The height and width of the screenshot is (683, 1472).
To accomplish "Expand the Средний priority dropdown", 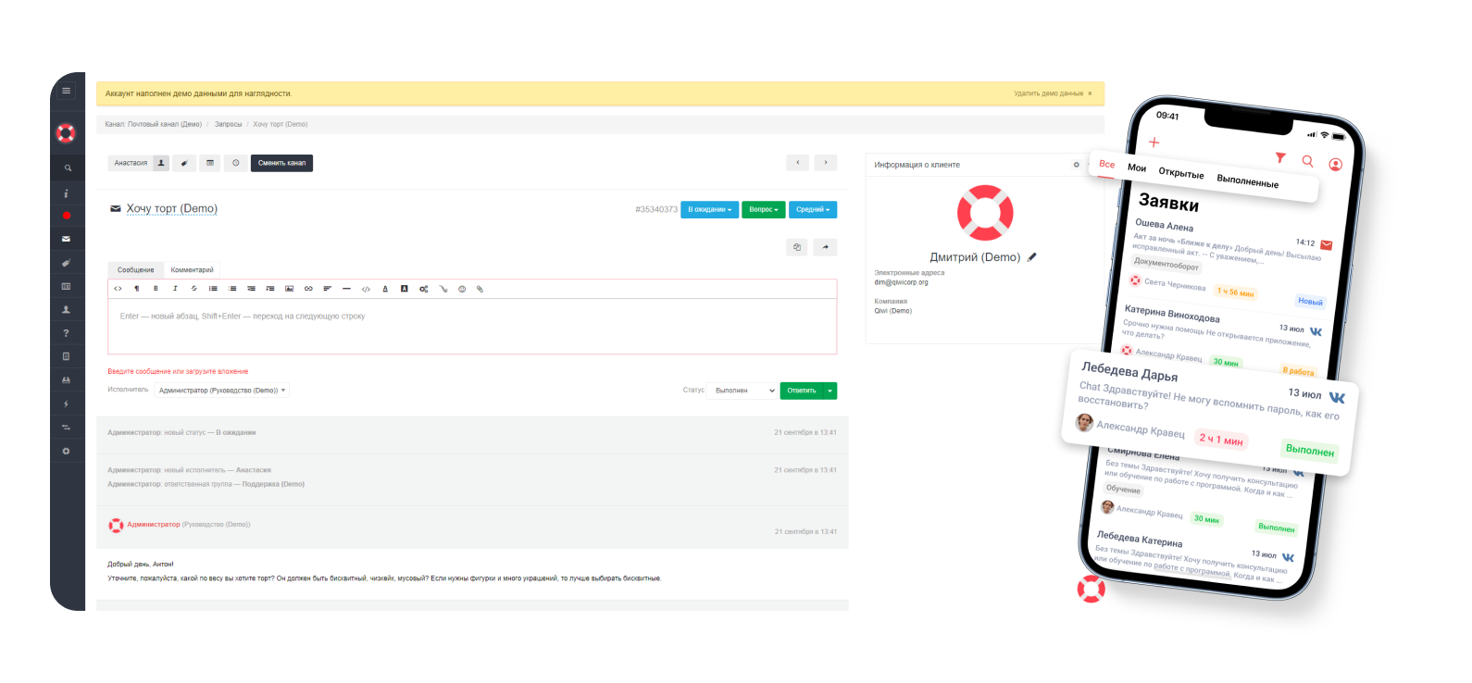I will (813, 209).
